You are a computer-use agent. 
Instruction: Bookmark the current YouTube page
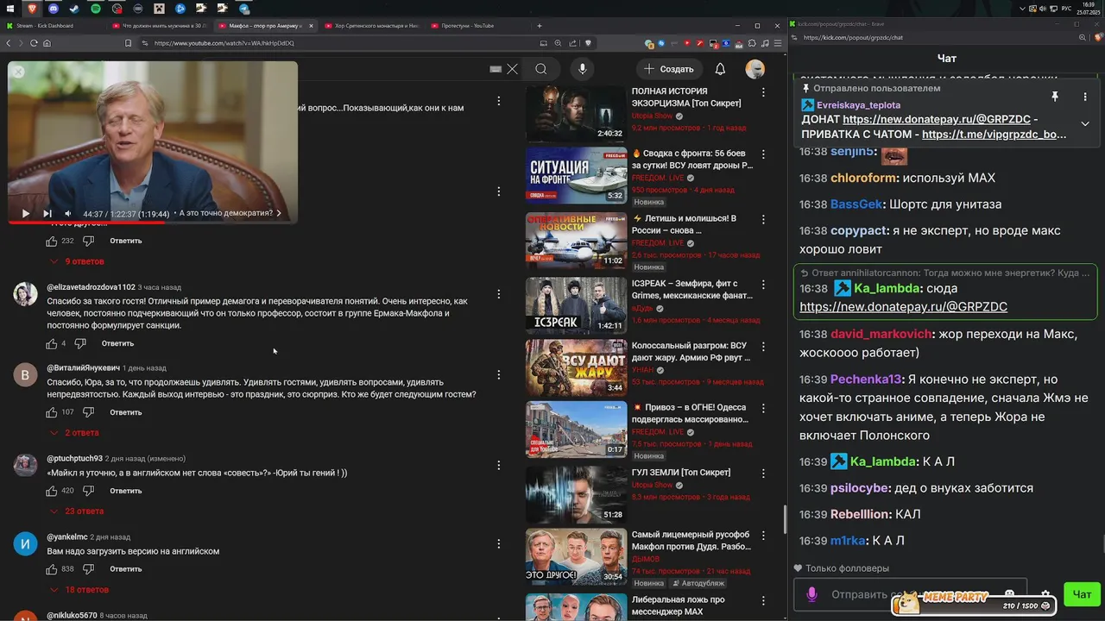coord(128,43)
